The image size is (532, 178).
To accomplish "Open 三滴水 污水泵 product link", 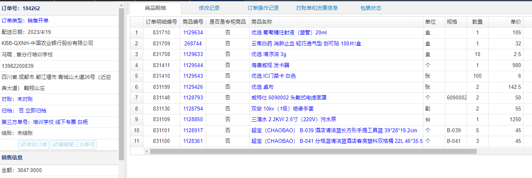I will pos(293,120).
